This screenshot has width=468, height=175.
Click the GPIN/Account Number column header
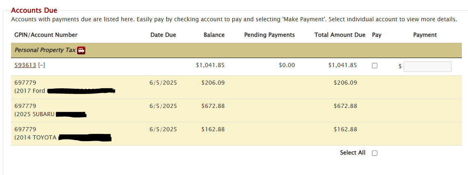tap(46, 35)
